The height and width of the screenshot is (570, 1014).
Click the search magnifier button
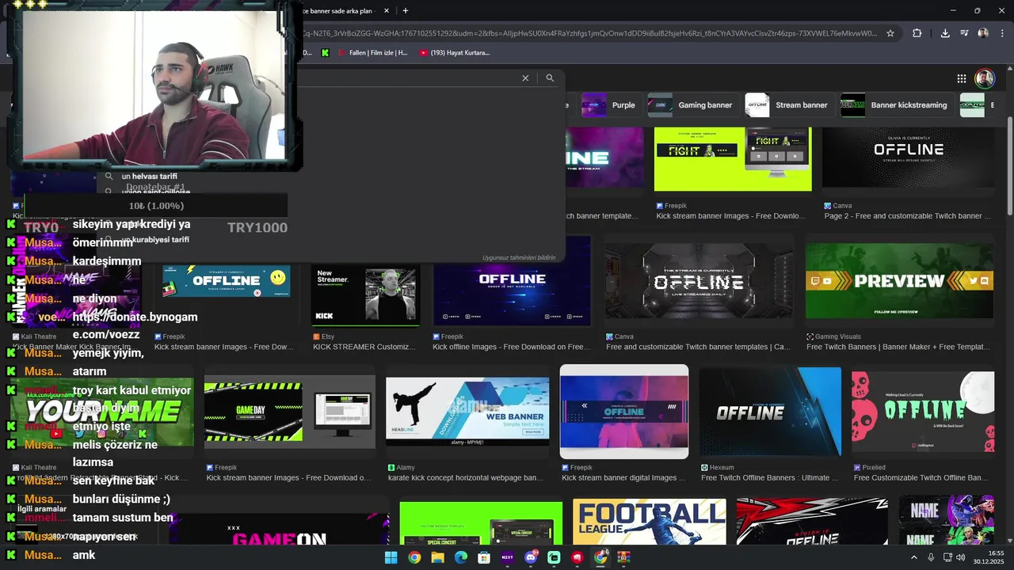550,78
